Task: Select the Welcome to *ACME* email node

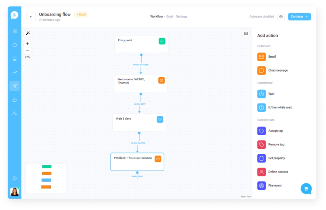Action: click(x=141, y=83)
